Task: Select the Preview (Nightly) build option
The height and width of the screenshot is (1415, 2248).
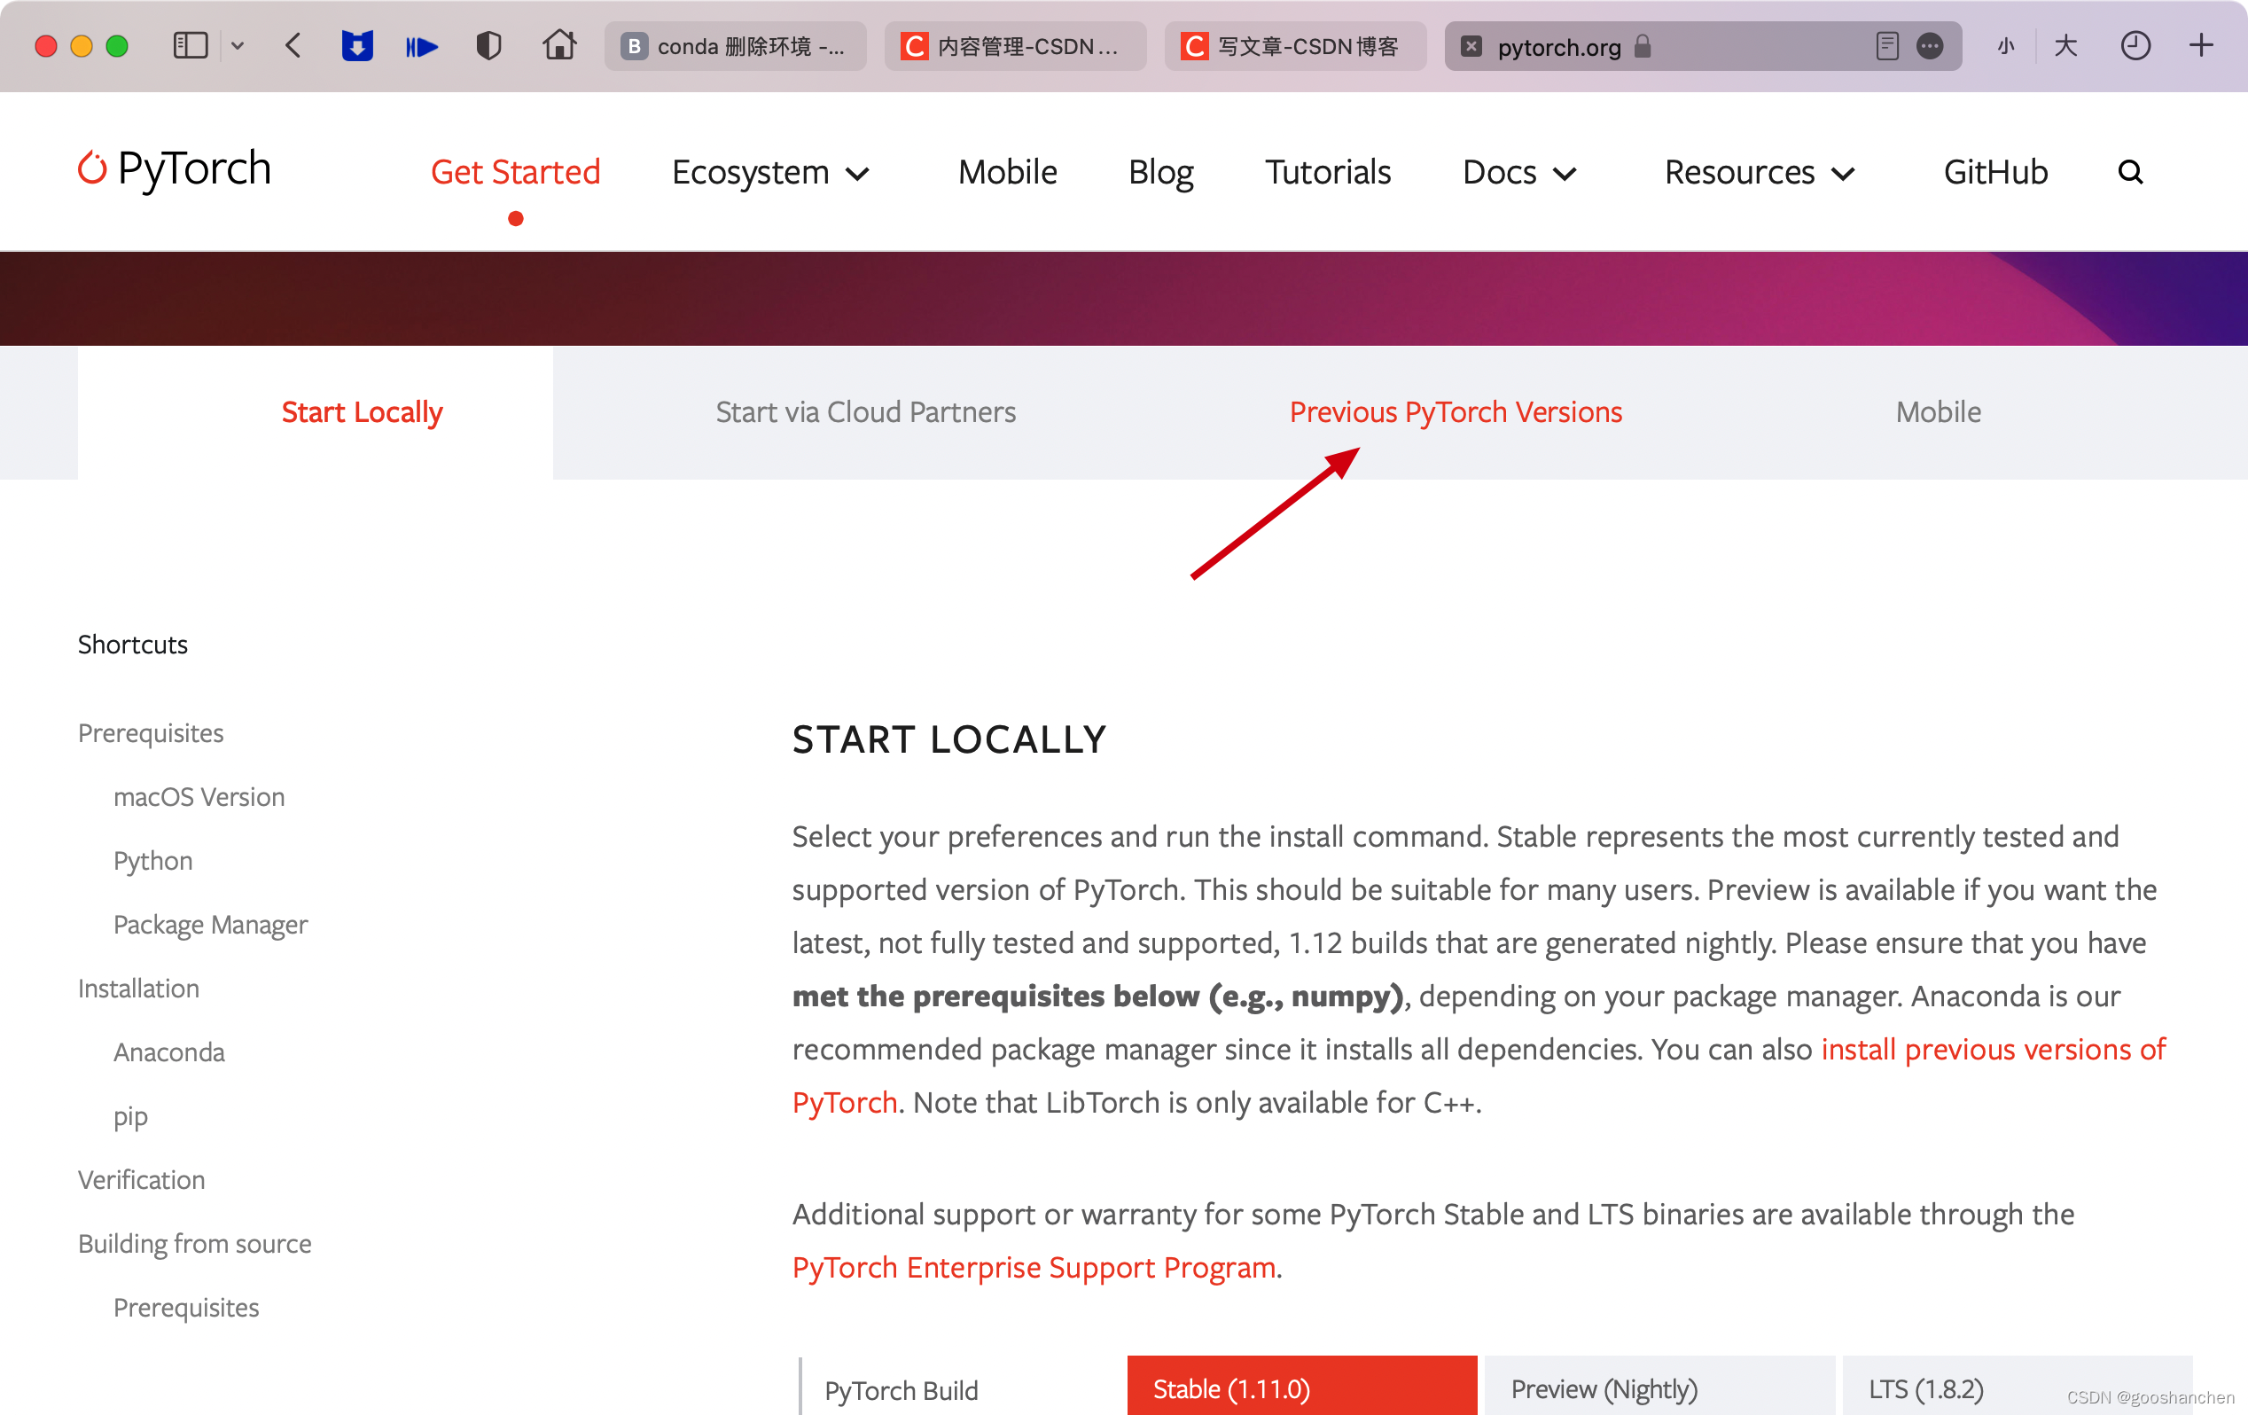Action: (x=1659, y=1386)
